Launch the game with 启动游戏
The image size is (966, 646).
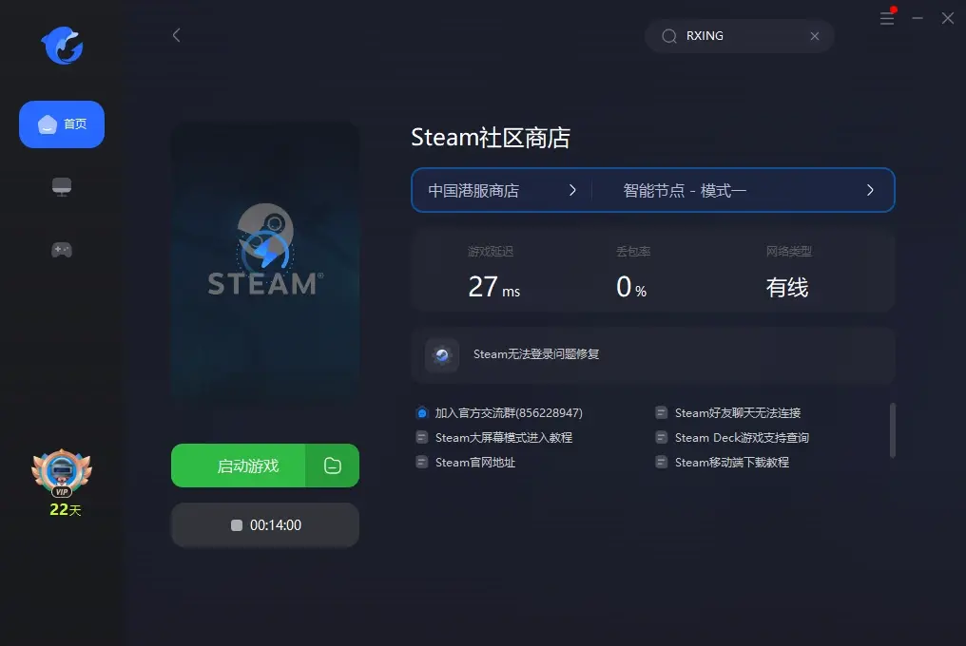239,465
